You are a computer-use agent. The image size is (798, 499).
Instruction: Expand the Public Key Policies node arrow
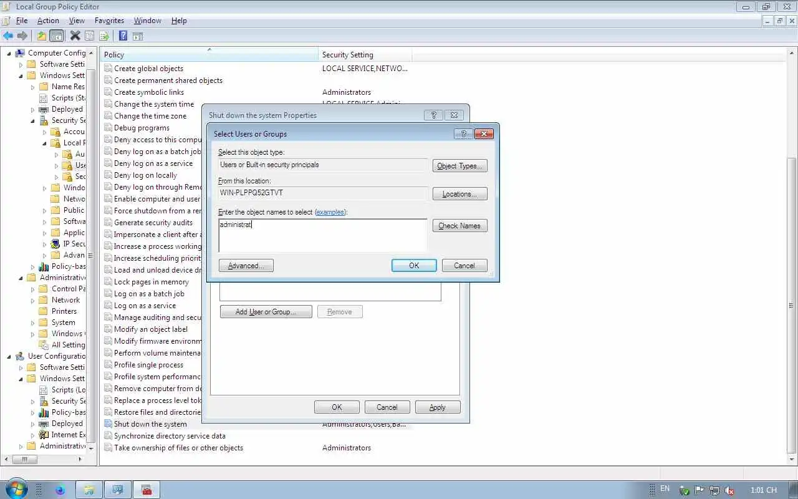click(45, 210)
